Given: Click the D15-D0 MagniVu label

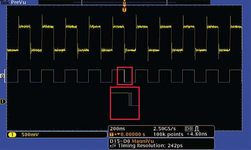Looking at the screenshot, I should click(x=132, y=141).
